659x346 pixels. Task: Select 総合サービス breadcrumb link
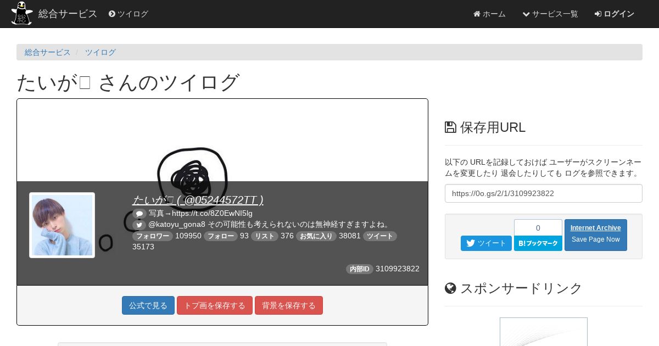[x=48, y=52]
